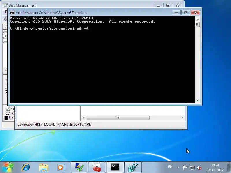Click the Disk Management title bar icon
Image resolution: width=231 pixels, height=173 pixels.
click(x=5, y=5)
